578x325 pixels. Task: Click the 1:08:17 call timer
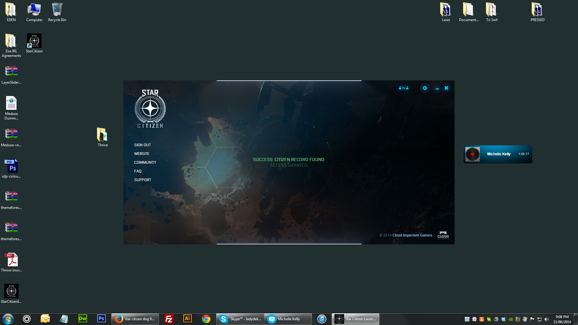(x=524, y=154)
